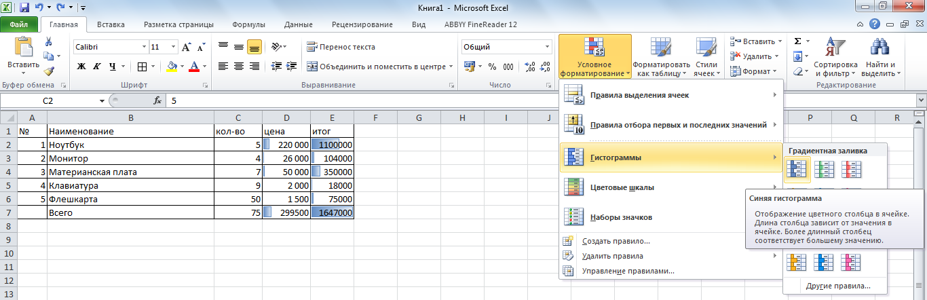Toggle bottom vertical alignment button
The width and height of the screenshot is (927, 300).
[254, 48]
